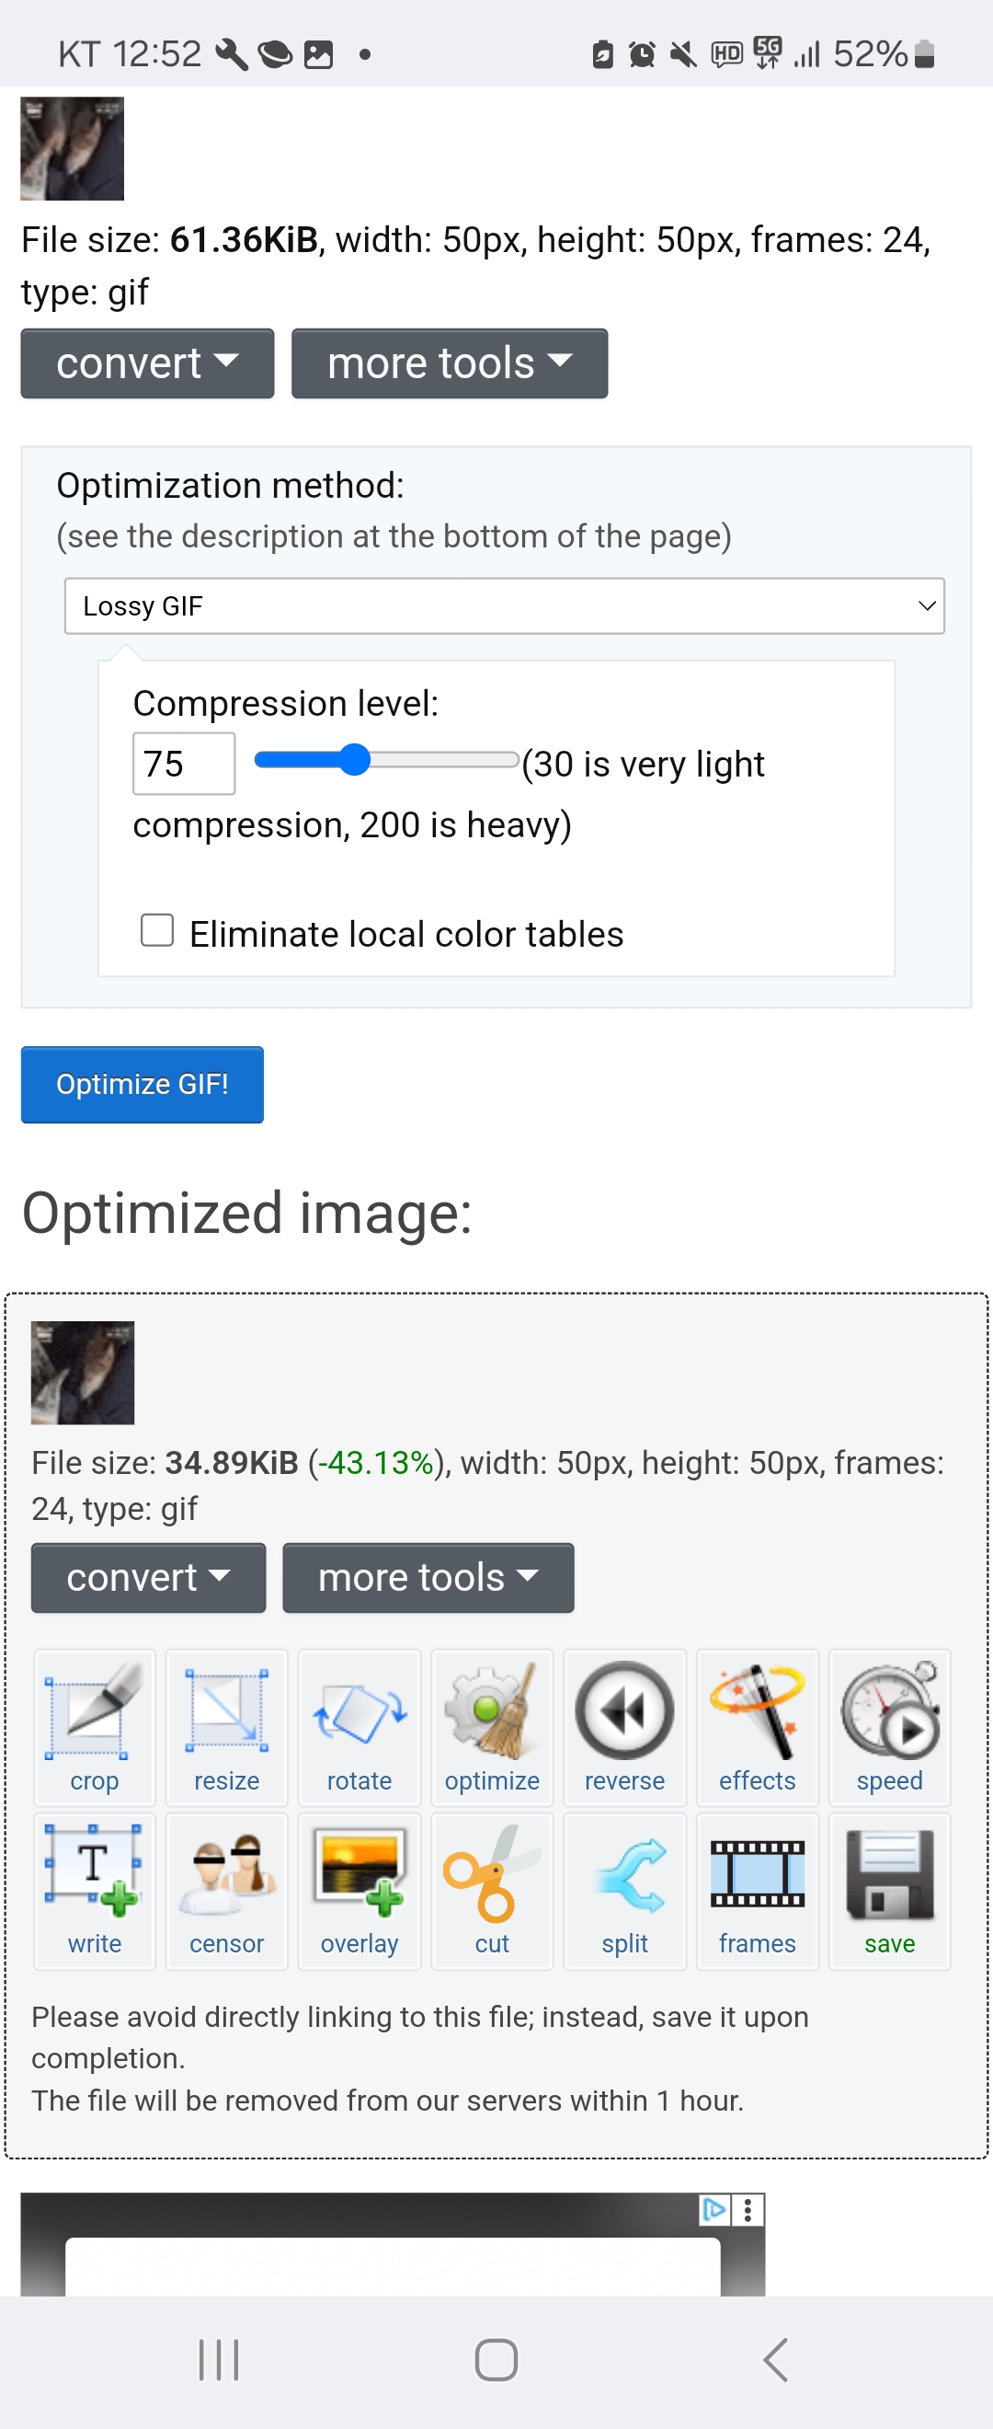The height and width of the screenshot is (2429, 993).
Task: Open convert menu under optimized image
Action: click(x=148, y=1577)
